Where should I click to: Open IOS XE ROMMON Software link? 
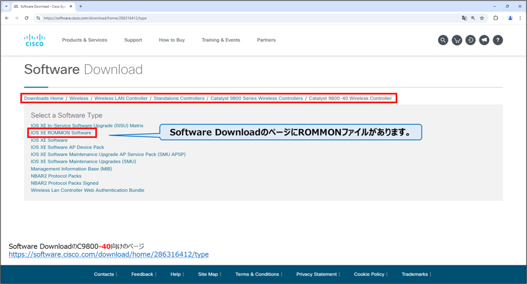click(61, 133)
